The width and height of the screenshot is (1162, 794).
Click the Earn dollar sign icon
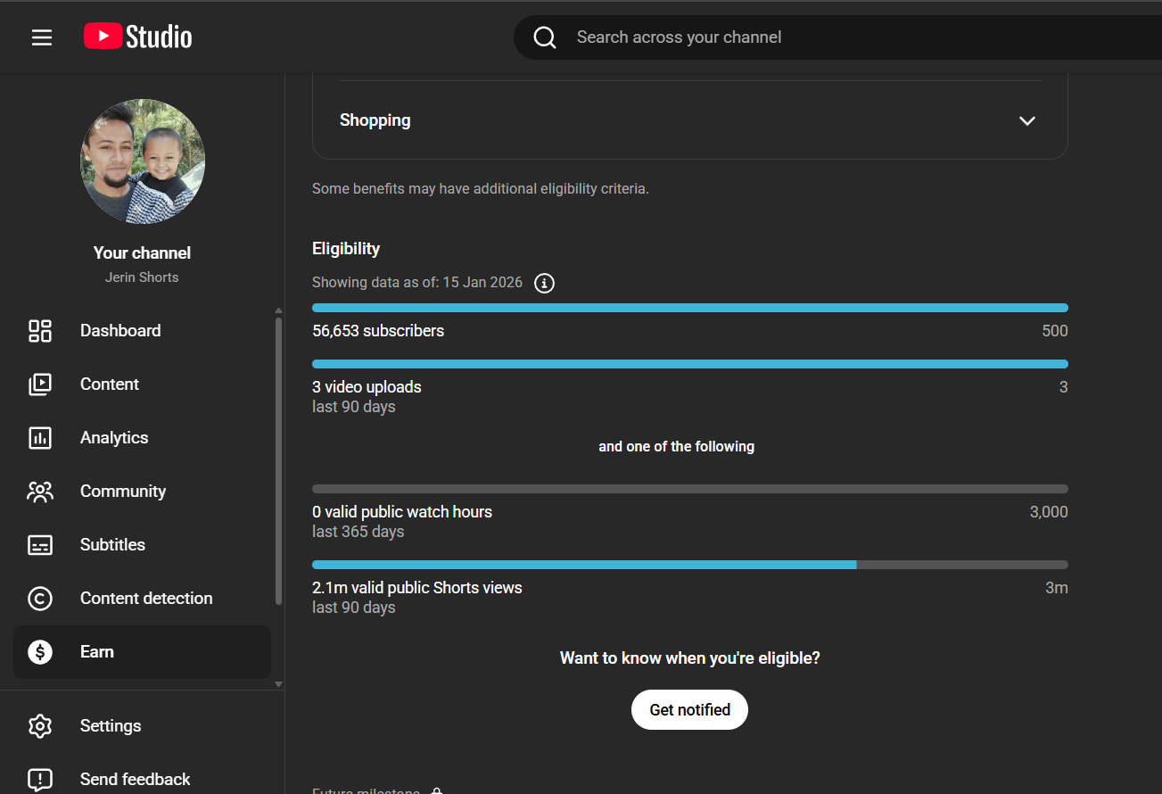(x=40, y=652)
